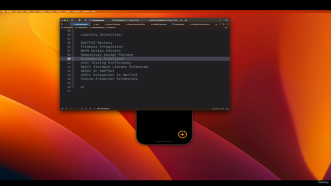Click line 33 Learning Objectives text
The image size is (331, 186).
101,35
